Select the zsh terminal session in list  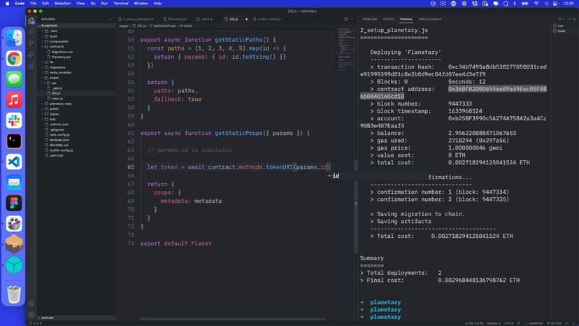(x=559, y=25)
